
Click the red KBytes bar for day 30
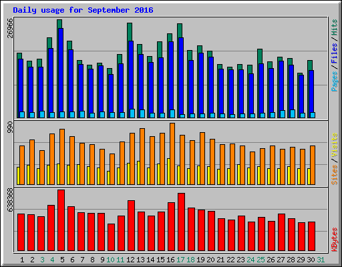pos(311,236)
